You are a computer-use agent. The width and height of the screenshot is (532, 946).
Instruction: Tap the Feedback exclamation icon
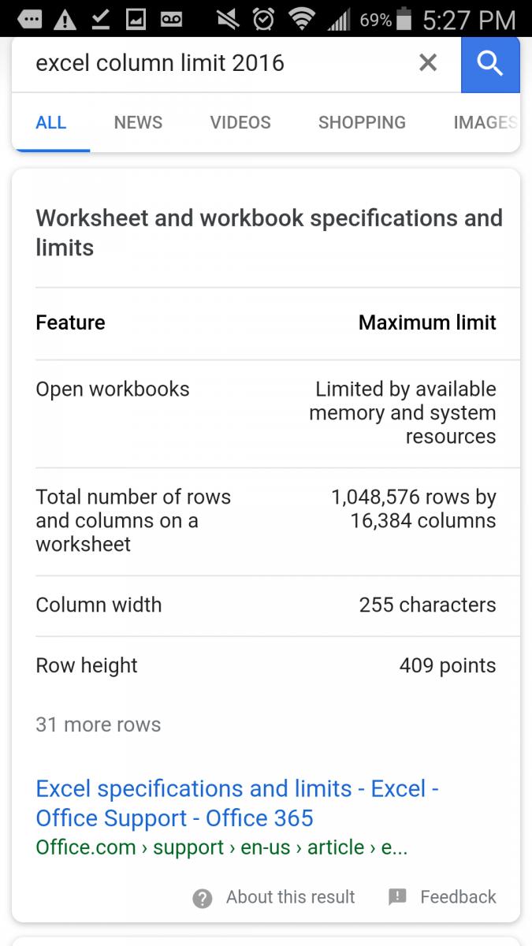pos(397,897)
